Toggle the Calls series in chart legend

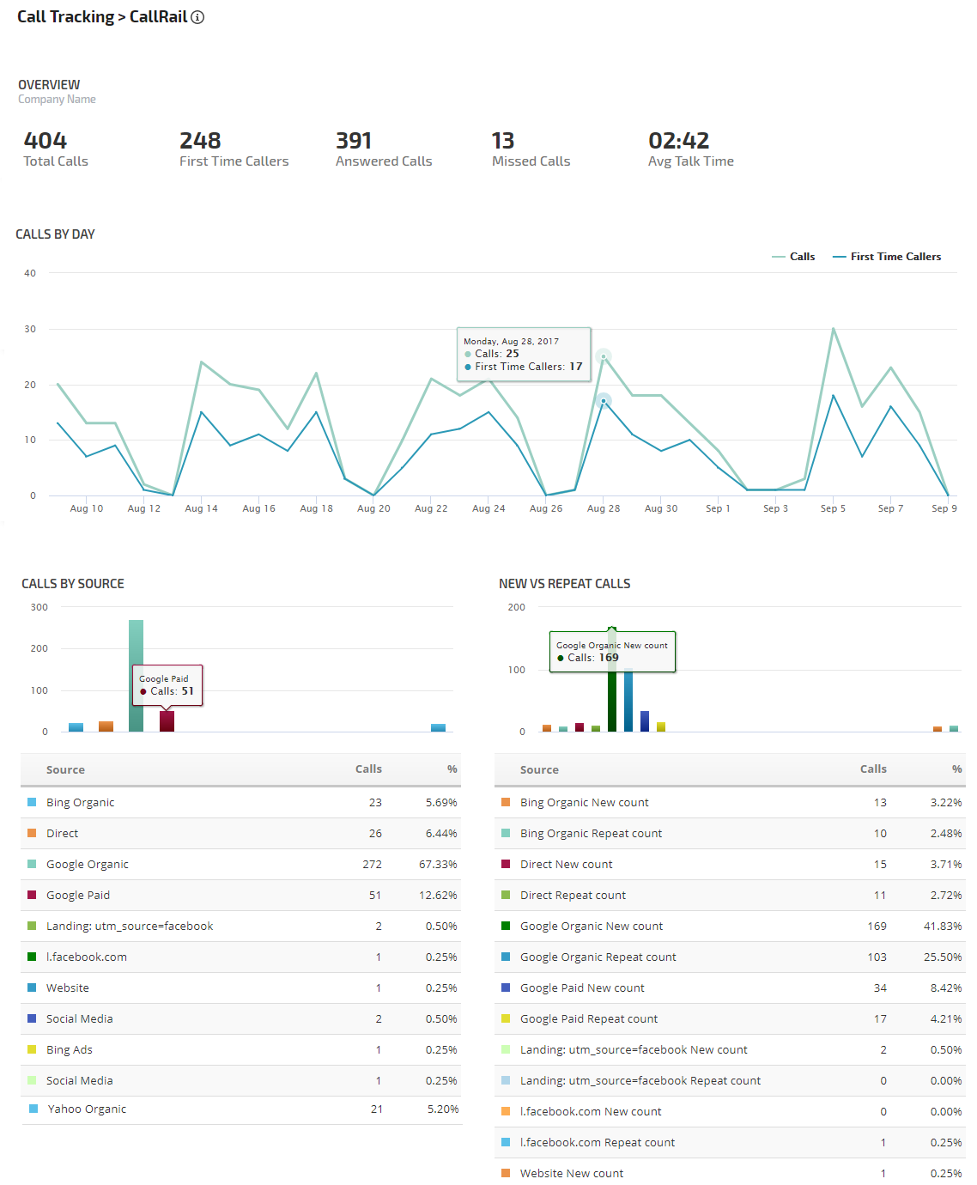pos(793,257)
